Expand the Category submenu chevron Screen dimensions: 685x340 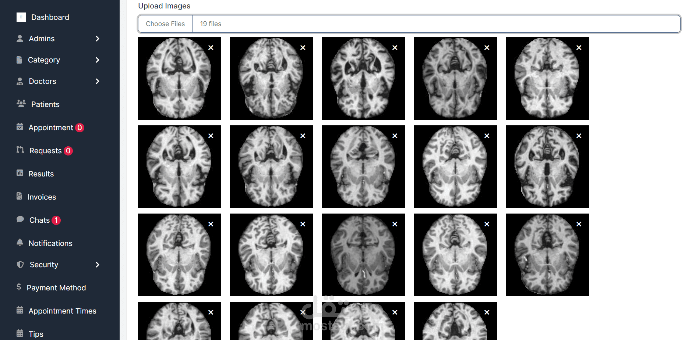pos(98,60)
